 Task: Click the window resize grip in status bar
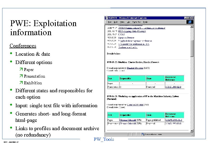[x=193, y=135]
